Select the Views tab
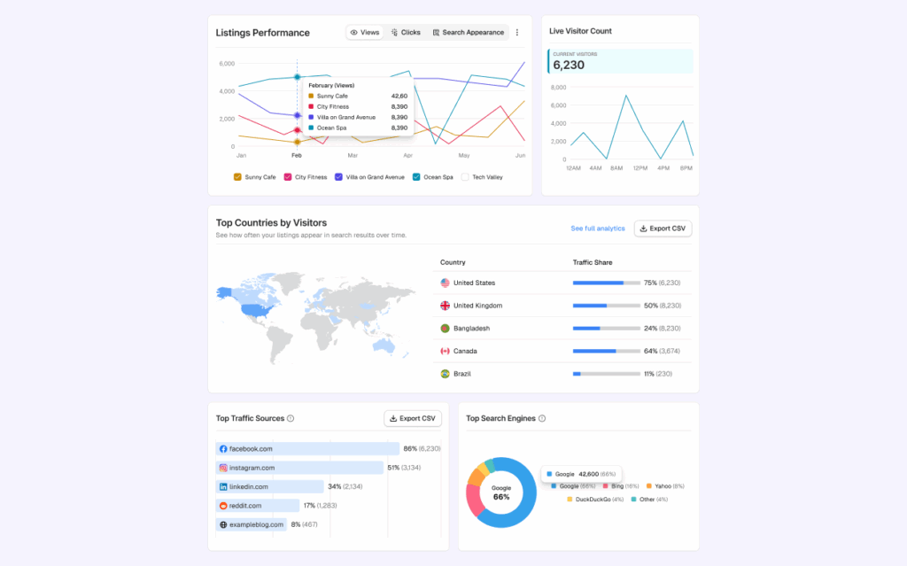This screenshot has height=566, width=907. coord(364,33)
